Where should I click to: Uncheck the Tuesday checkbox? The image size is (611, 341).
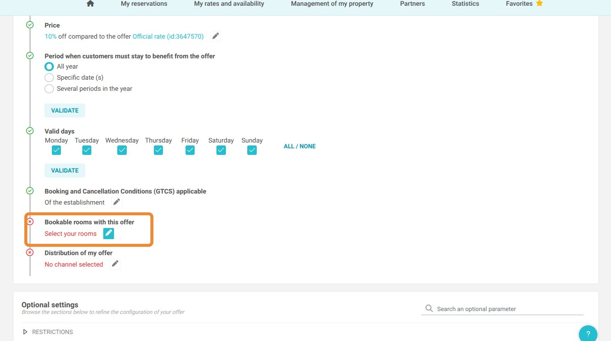pos(87,150)
